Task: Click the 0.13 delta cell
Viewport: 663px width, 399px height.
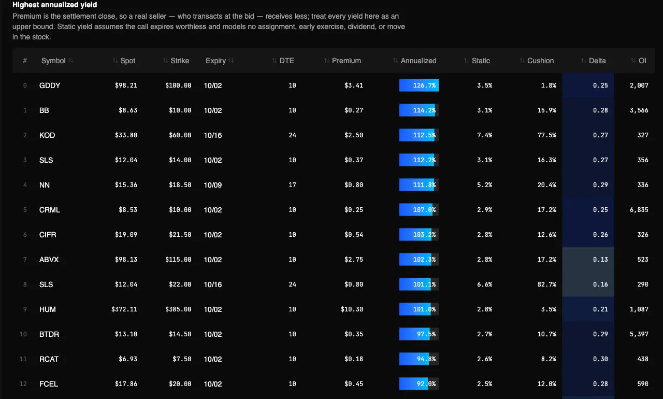Action: pos(588,259)
